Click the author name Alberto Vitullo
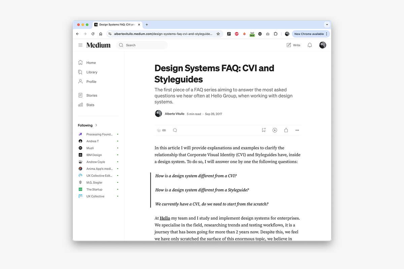This screenshot has width=404, height=269. click(174, 114)
